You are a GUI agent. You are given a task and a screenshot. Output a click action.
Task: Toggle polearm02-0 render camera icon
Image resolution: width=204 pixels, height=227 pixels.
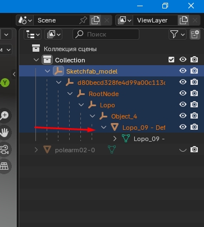[x=194, y=149]
